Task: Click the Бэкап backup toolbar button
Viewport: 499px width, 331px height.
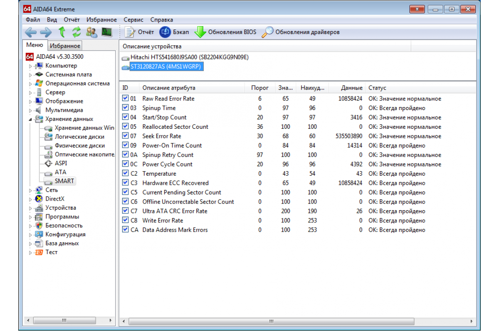Action: coord(174,32)
